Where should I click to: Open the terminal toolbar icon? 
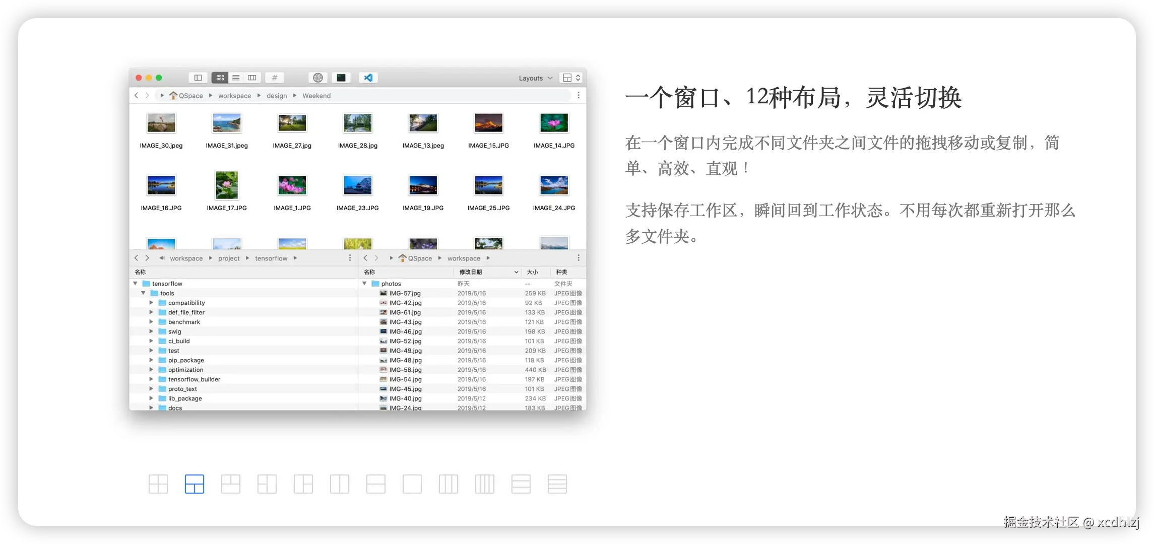coord(341,78)
